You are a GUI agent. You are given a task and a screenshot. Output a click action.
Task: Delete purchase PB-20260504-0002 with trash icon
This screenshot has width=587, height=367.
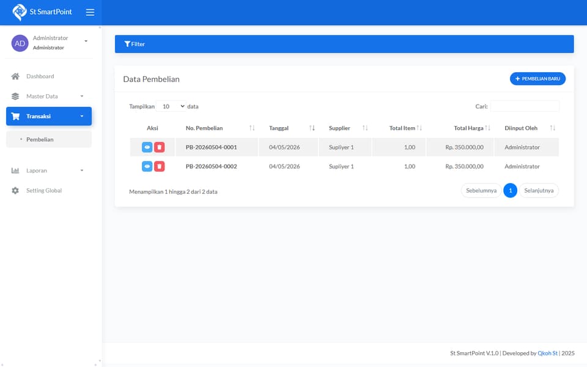click(160, 166)
